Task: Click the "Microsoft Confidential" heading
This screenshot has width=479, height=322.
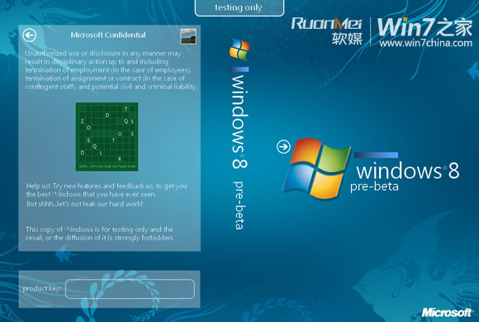Action: pyautogui.click(x=108, y=36)
